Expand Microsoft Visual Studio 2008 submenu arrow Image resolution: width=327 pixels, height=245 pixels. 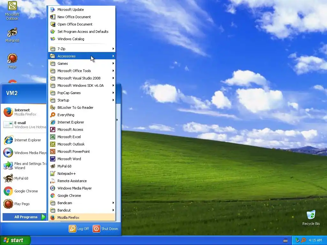113,78
